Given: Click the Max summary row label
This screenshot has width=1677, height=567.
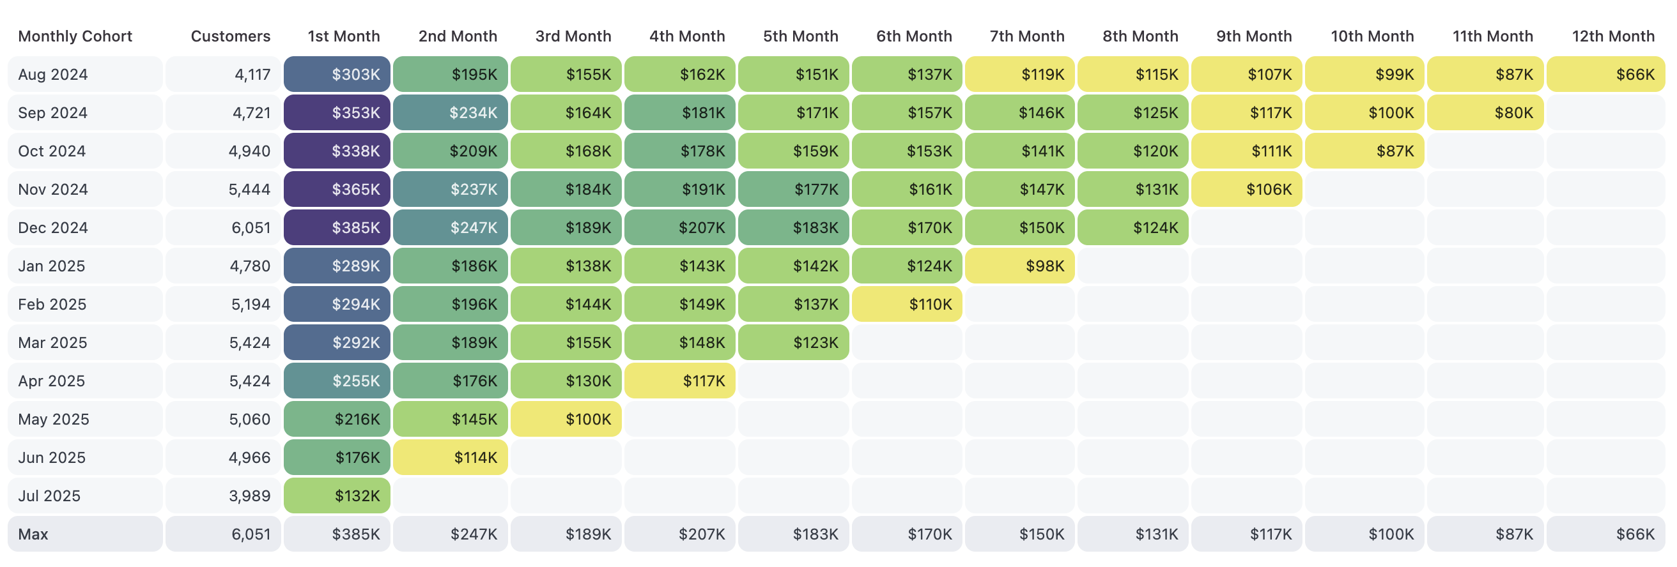Looking at the screenshot, I should point(33,534).
